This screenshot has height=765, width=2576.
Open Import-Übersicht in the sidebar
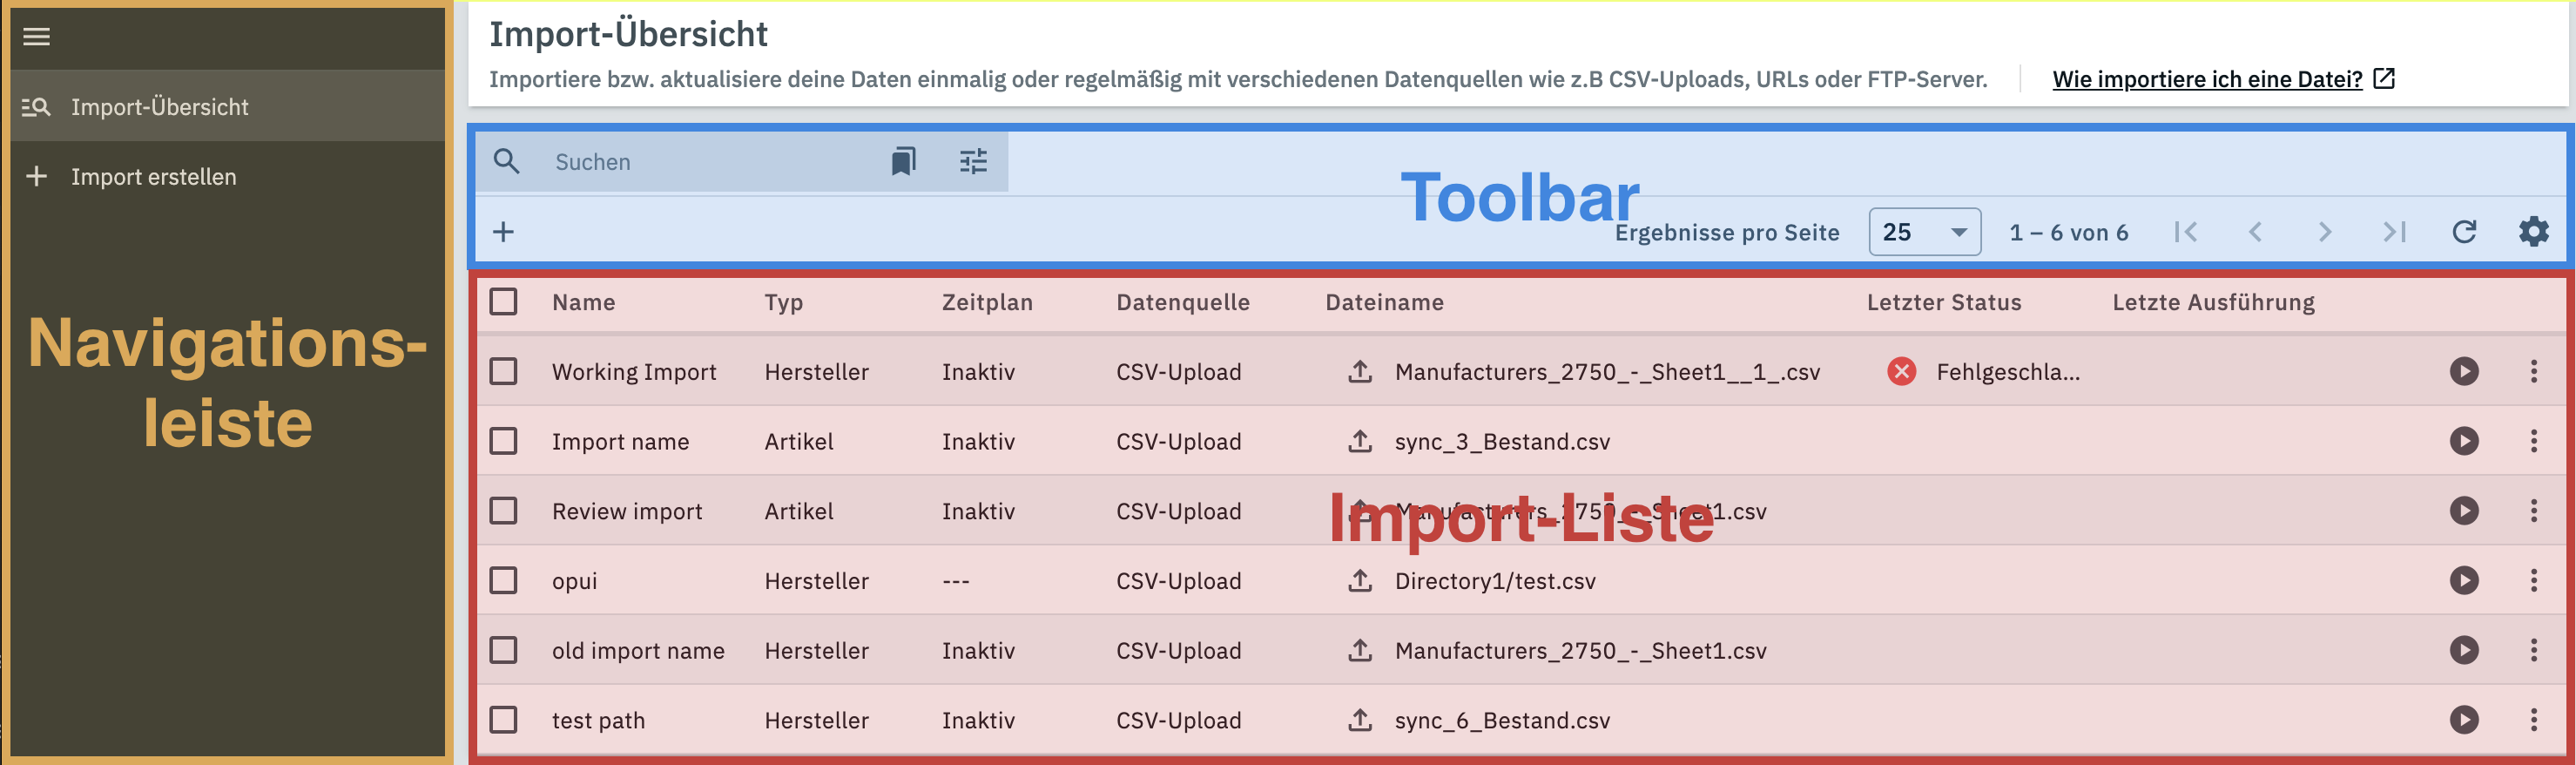228,106
